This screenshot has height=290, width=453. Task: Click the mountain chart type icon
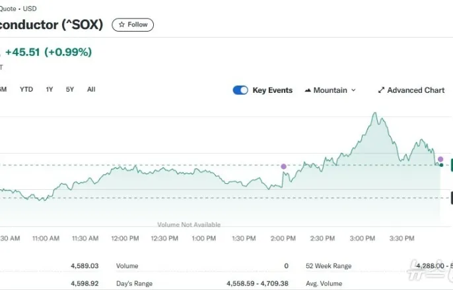pyautogui.click(x=308, y=90)
